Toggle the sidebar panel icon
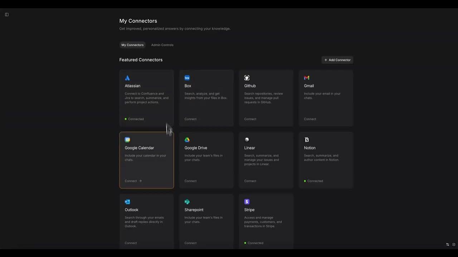 click(x=7, y=15)
